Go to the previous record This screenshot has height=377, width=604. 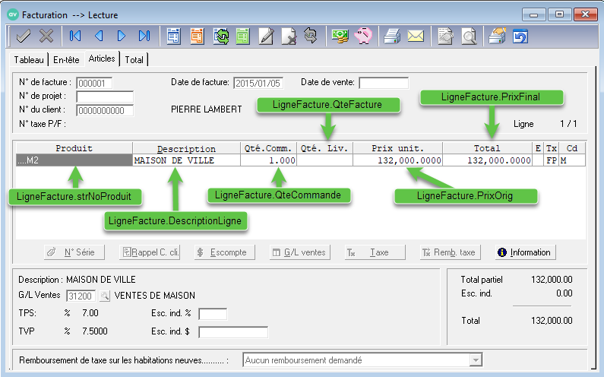pyautogui.click(x=98, y=36)
